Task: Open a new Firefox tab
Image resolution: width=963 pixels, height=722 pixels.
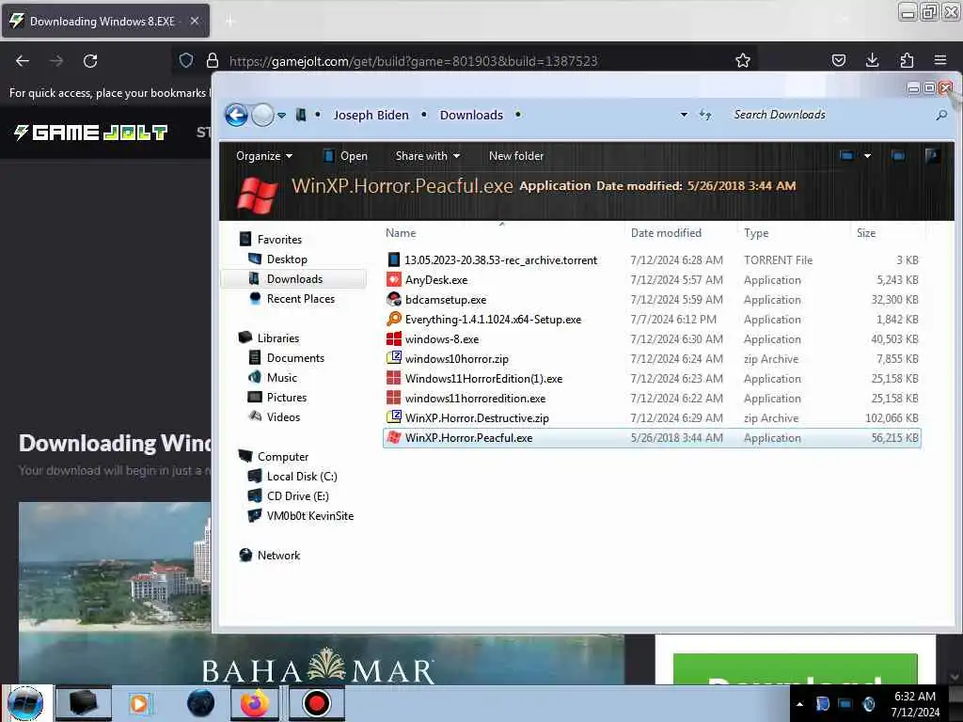Action: coord(229,22)
